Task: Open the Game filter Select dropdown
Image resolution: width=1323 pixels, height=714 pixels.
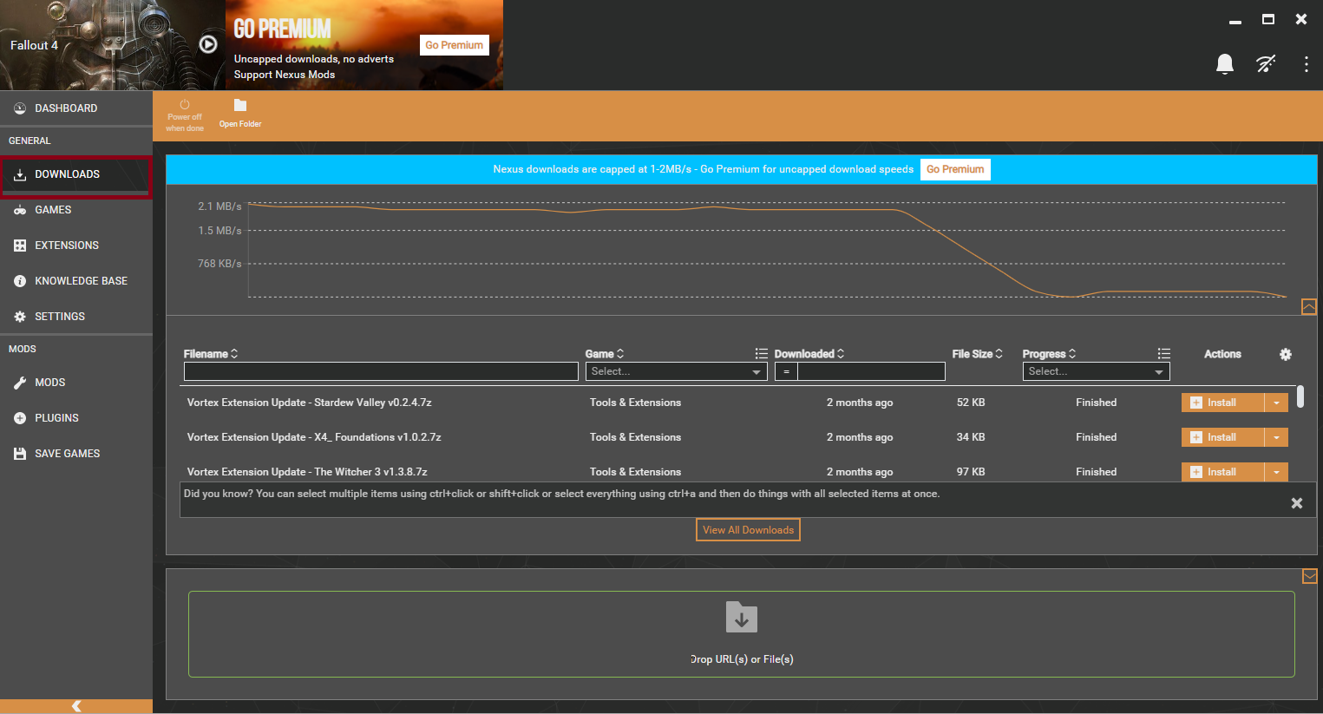Action: click(676, 371)
